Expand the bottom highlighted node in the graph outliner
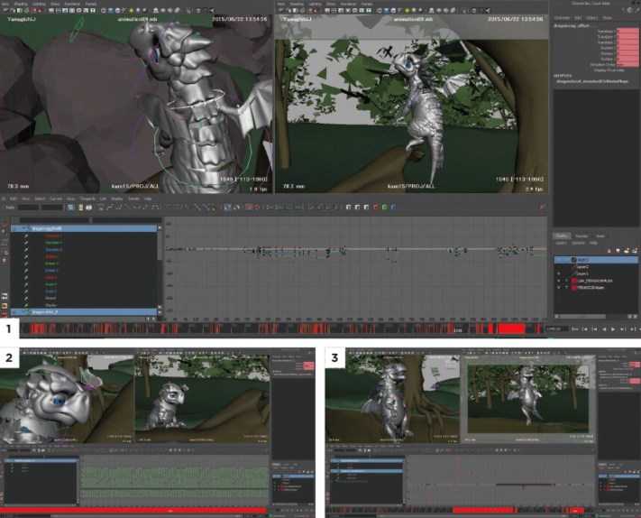 (x=24, y=312)
